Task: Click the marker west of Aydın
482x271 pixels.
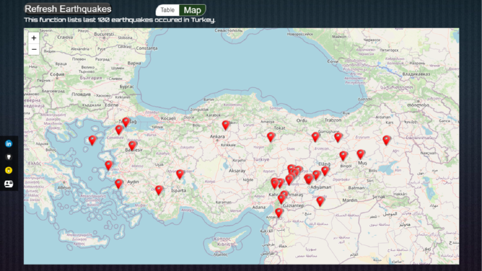Action: pyautogui.click(x=119, y=184)
